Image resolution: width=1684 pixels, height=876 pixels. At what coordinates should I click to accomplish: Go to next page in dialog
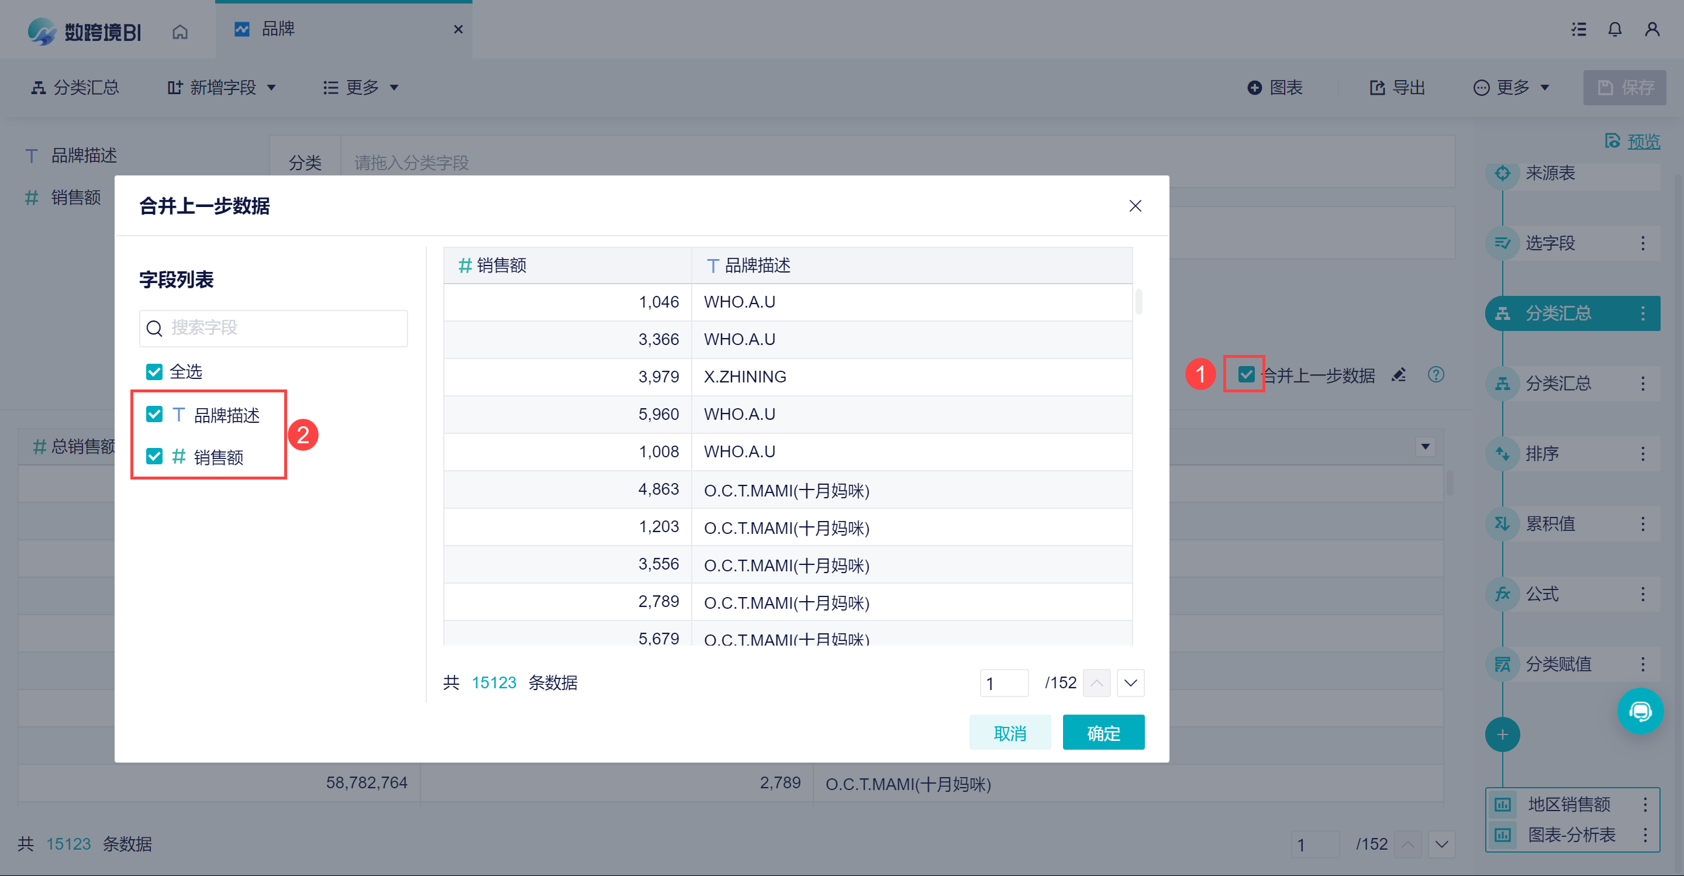tap(1130, 683)
